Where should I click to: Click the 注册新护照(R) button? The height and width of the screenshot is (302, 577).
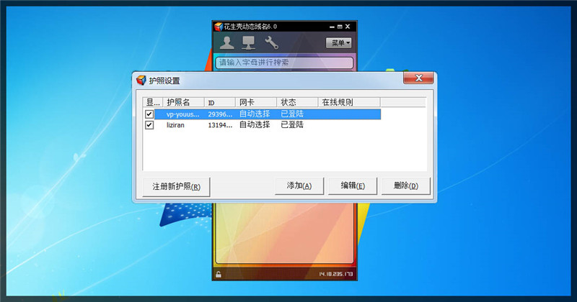pos(176,187)
